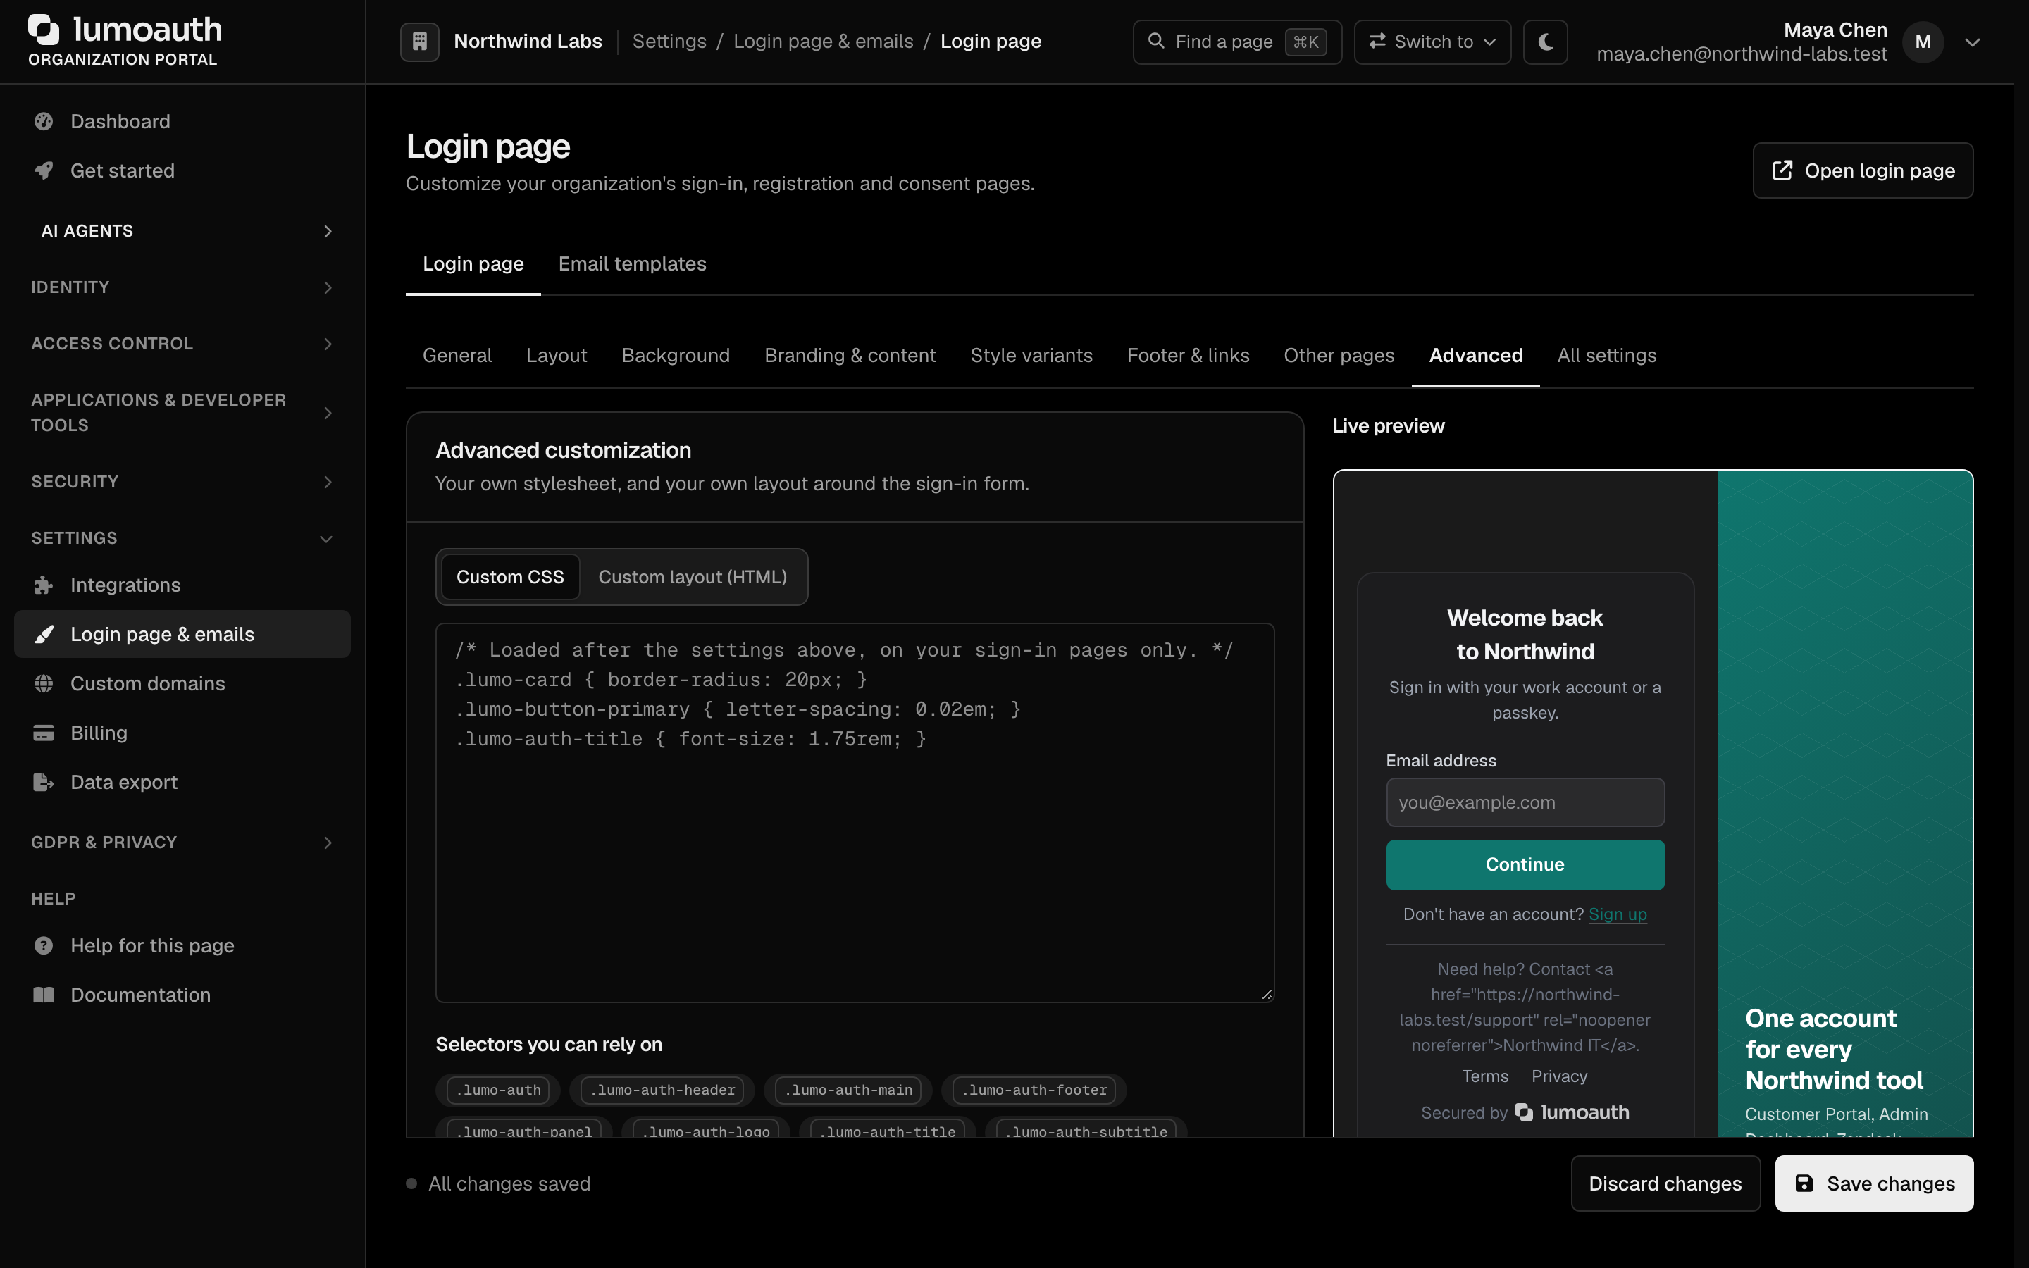2029x1268 pixels.
Task: Switch to the Email templates tab
Action: coord(632,264)
